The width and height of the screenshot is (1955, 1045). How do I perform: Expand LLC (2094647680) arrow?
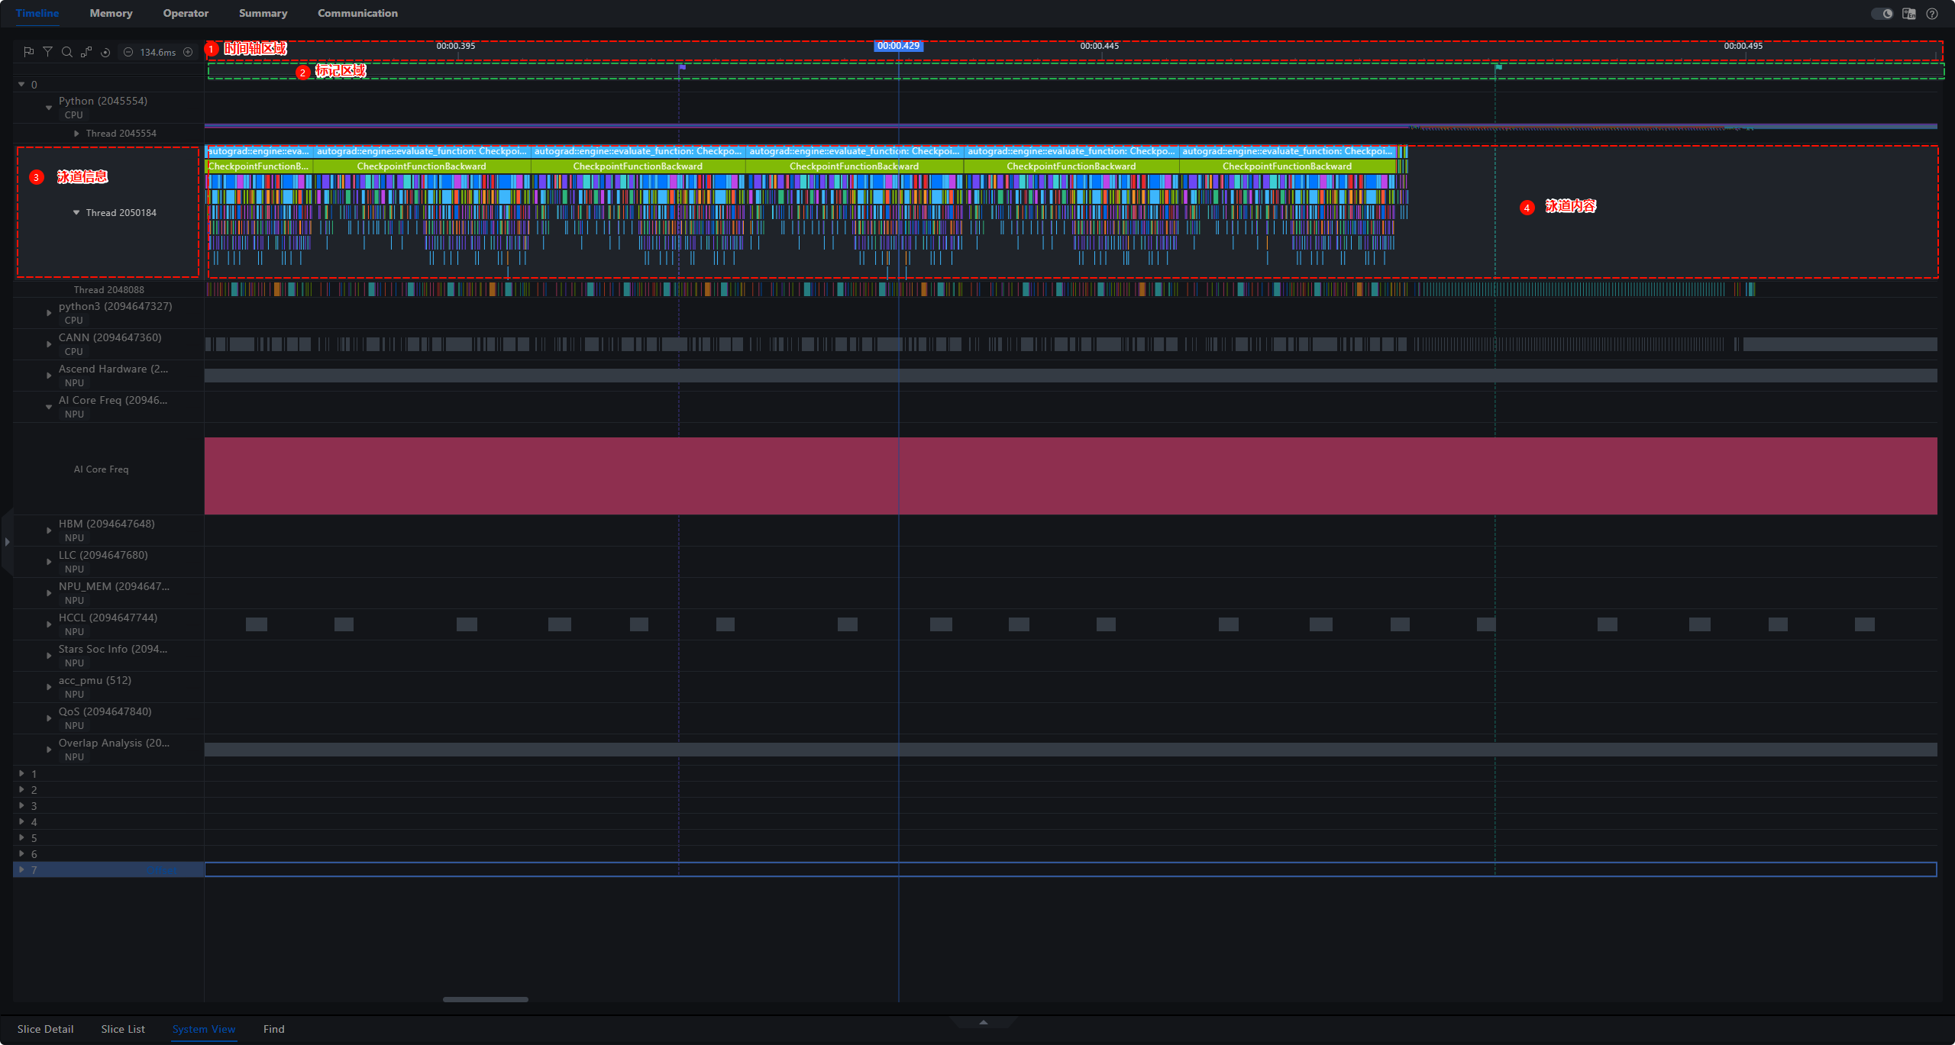point(49,562)
